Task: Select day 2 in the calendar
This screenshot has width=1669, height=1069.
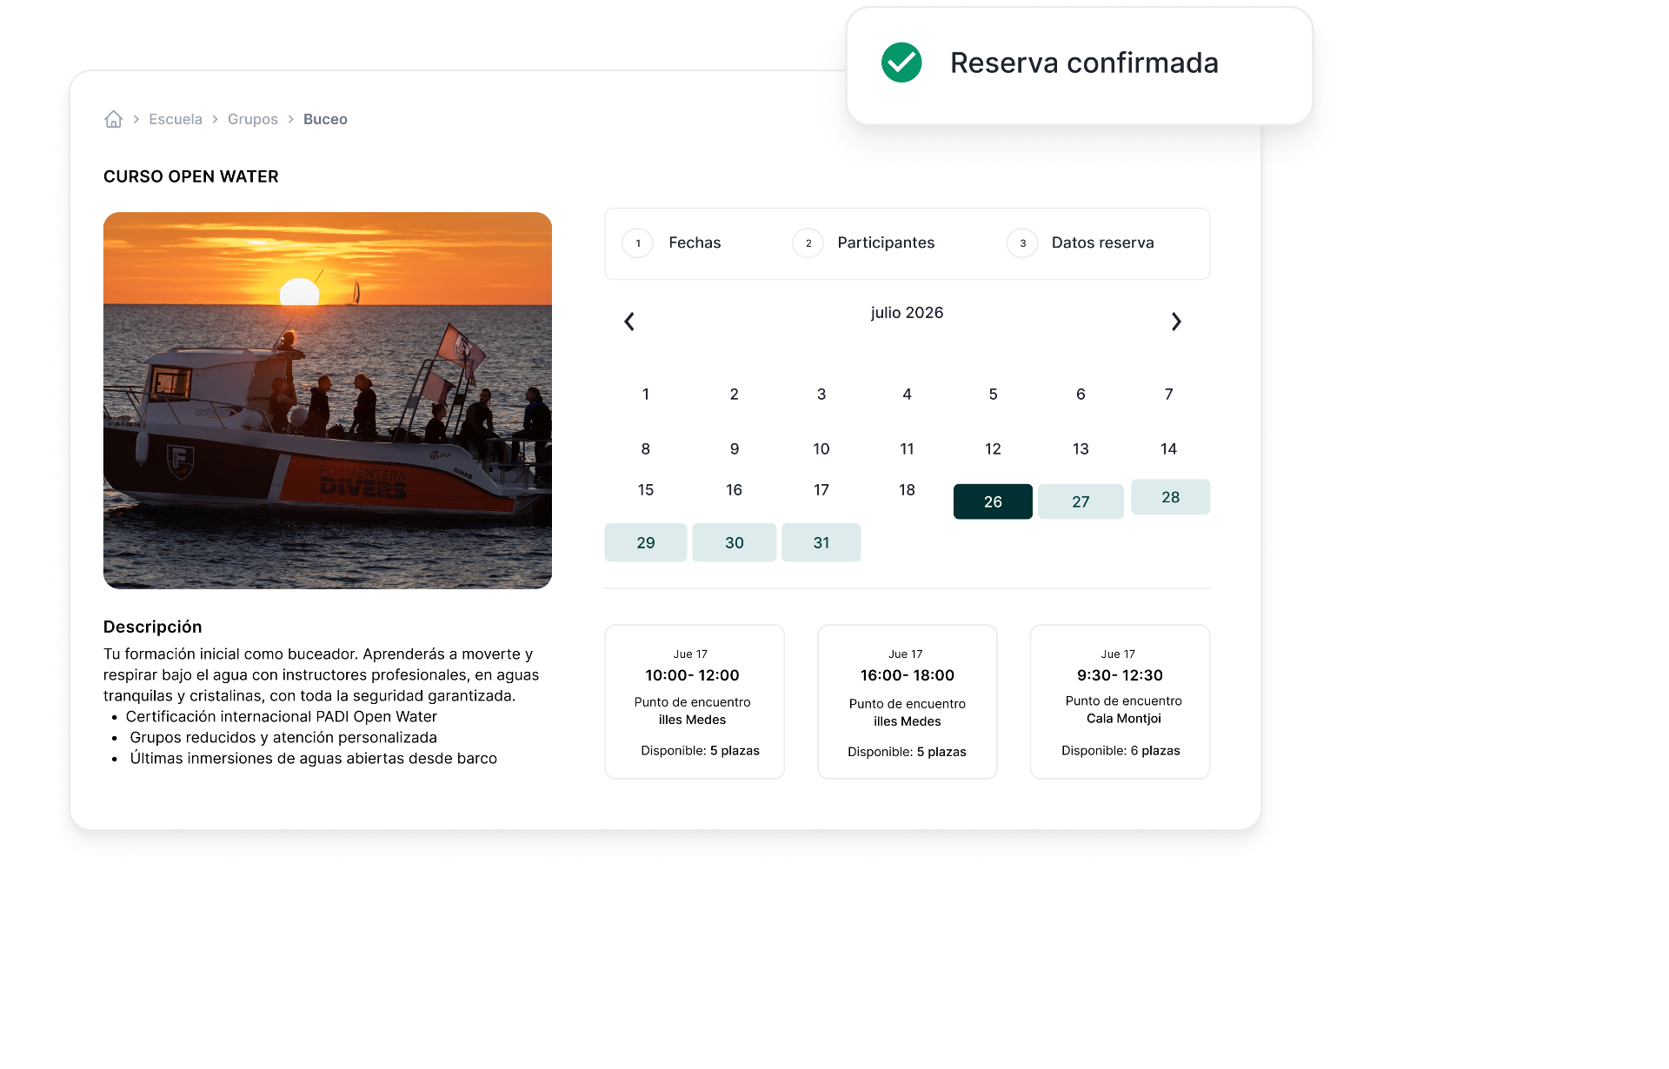Action: [x=735, y=395]
